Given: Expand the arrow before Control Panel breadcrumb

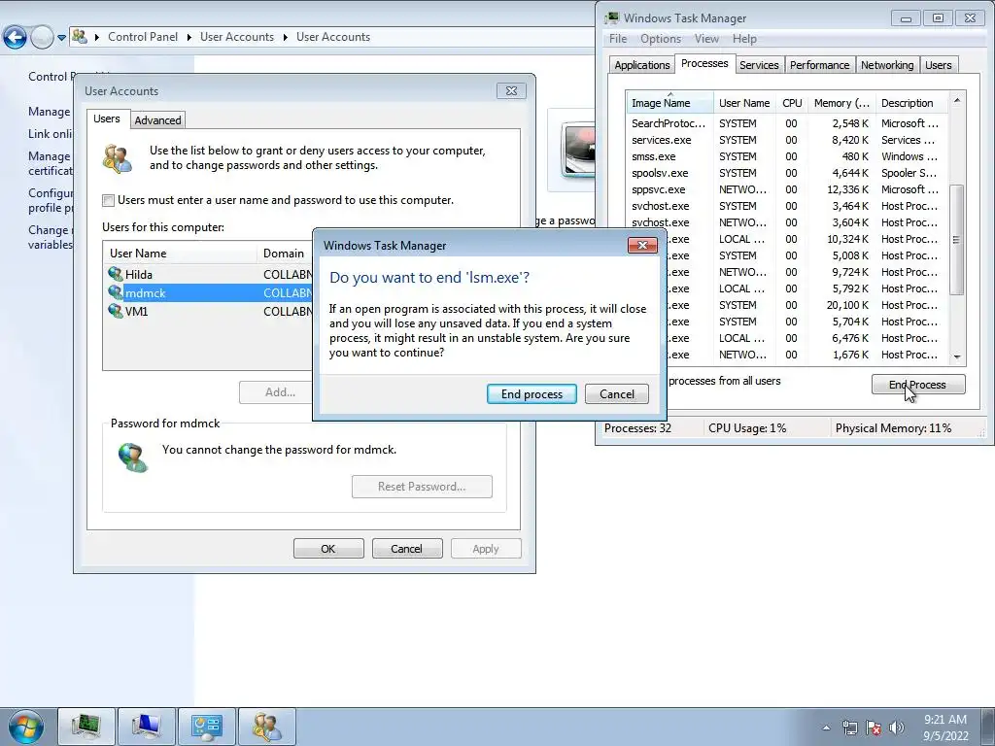Looking at the screenshot, I should tap(97, 38).
